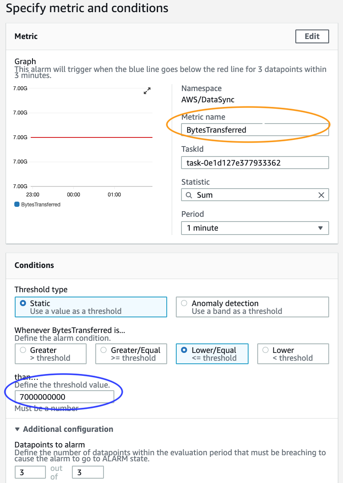Open the Period dropdown
This screenshot has height=483, width=343.
tap(255, 228)
